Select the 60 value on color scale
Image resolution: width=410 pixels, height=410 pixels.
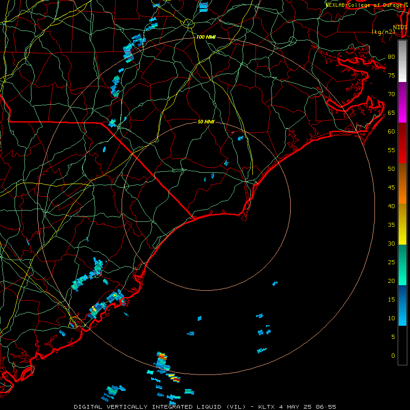(391, 132)
